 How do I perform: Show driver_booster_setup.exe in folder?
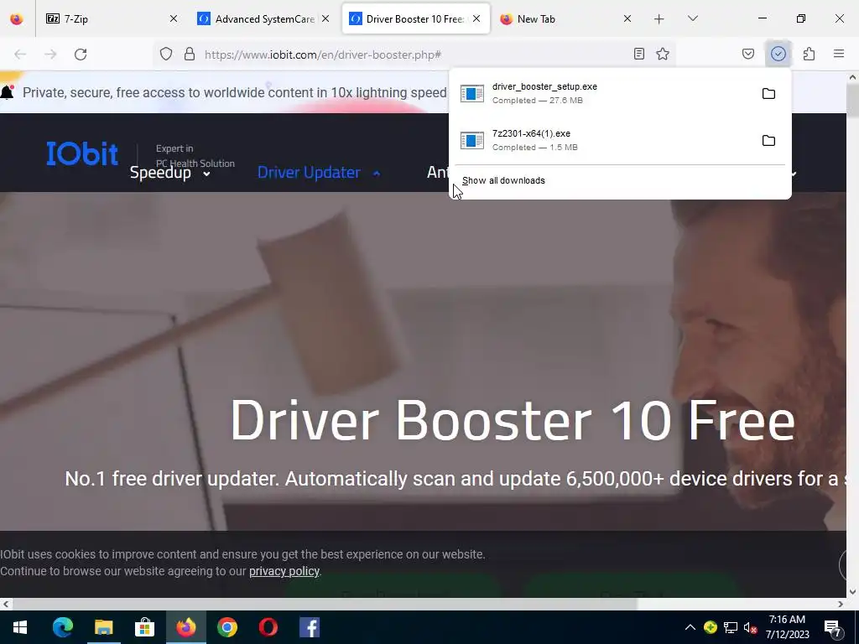[768, 94]
